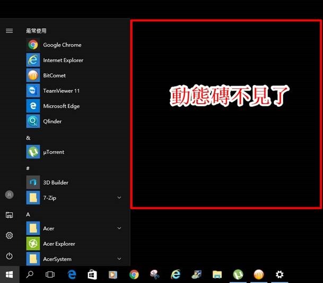The image size is (323, 283).
Task: Jump via the '#' group header
Action: (28, 168)
